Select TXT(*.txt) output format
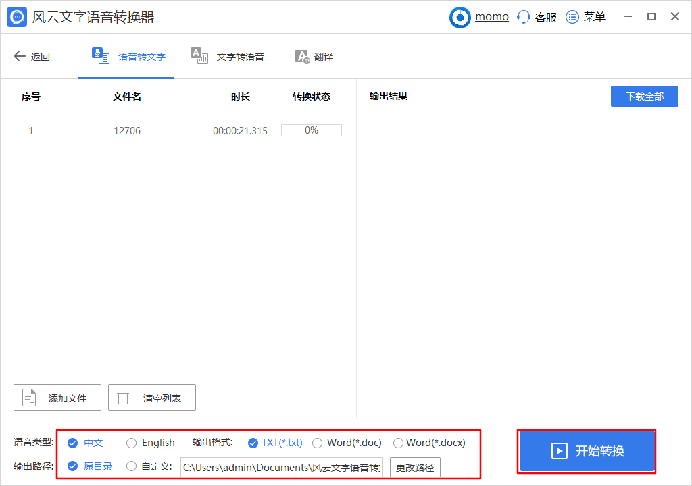The image size is (692, 486). click(253, 443)
